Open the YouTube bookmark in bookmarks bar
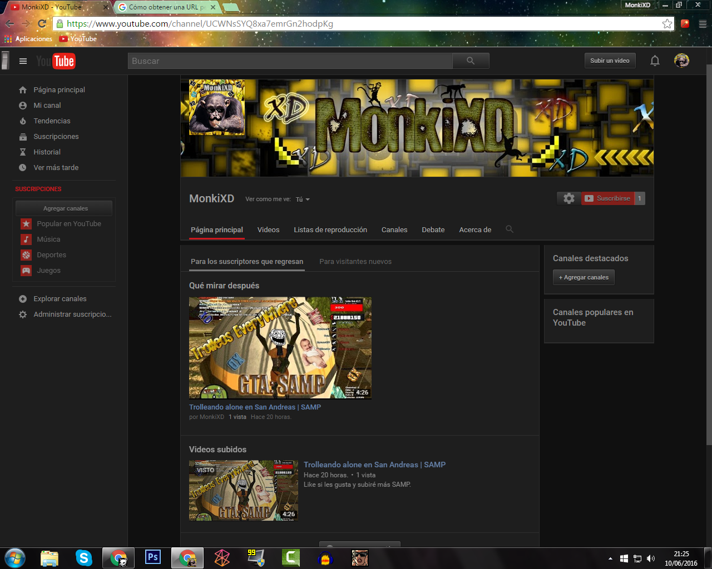 click(78, 39)
